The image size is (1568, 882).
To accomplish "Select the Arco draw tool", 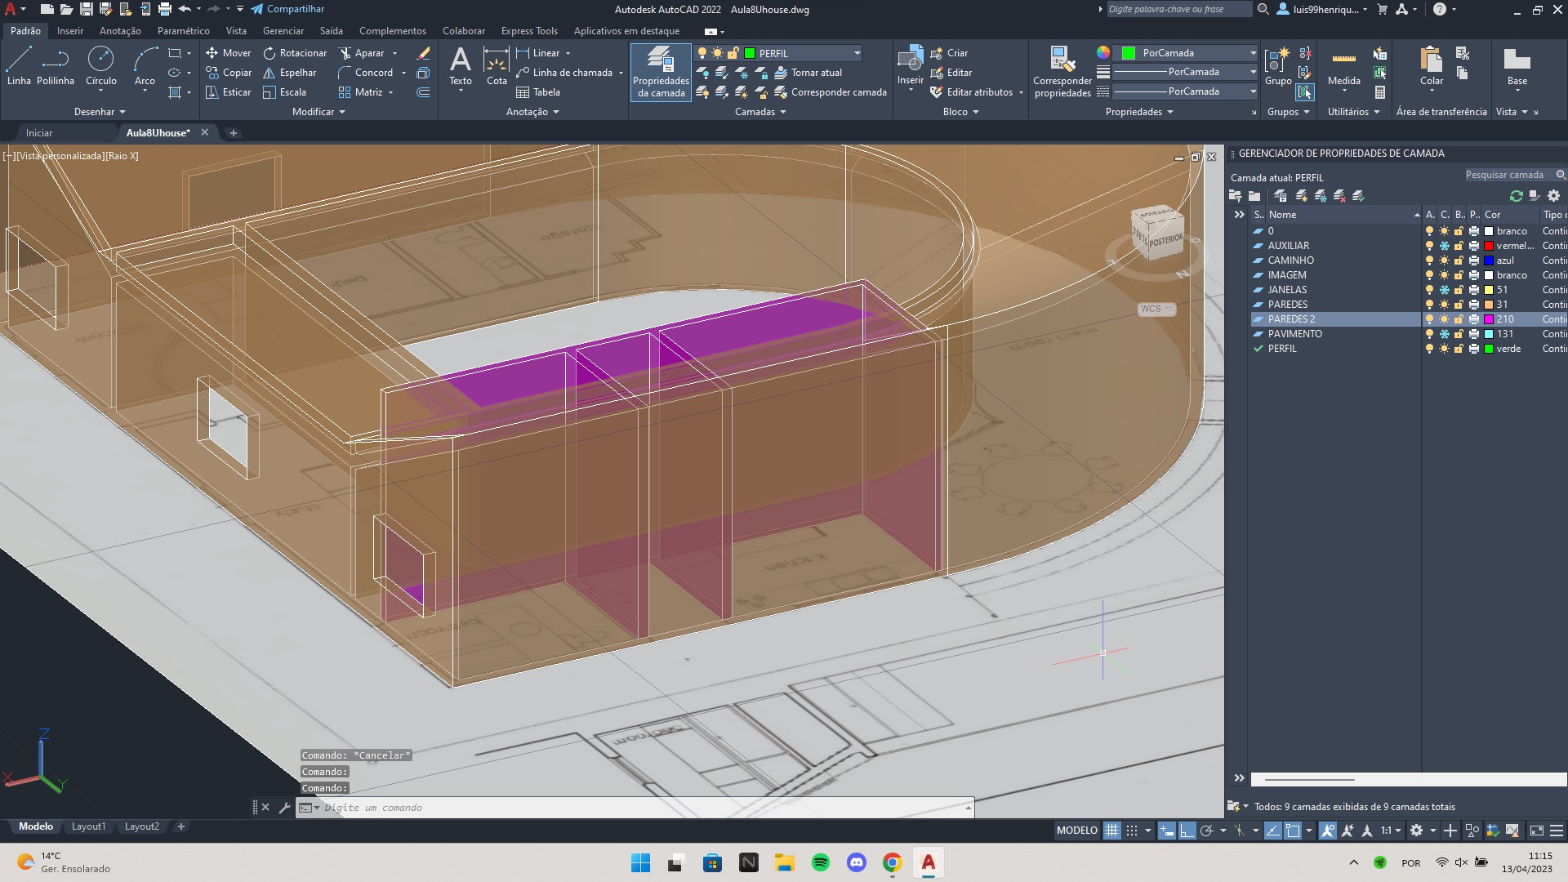I will (145, 65).
